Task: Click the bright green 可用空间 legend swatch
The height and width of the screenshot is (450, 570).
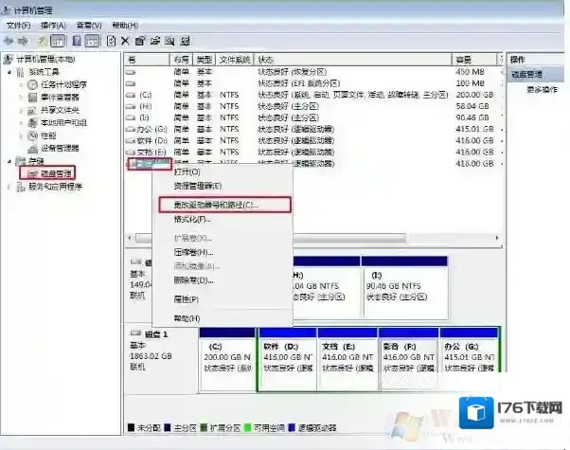Action: tap(247, 427)
